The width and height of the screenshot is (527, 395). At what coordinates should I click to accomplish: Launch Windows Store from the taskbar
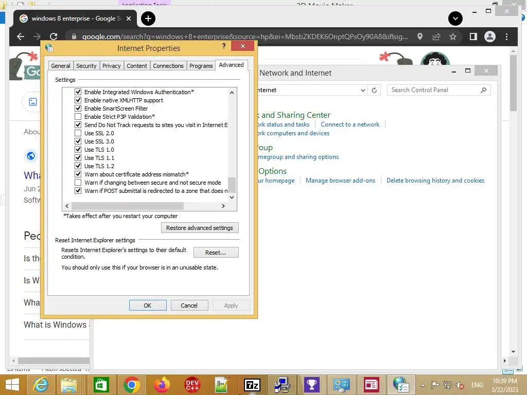[101, 385]
